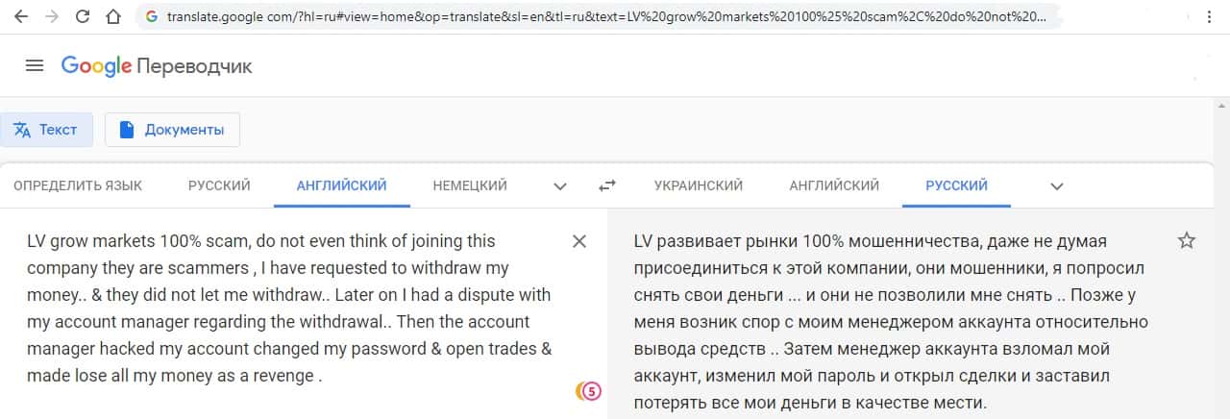Swap source and target languages

point(606,186)
